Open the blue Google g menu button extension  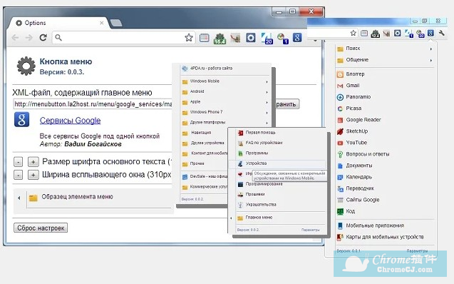click(x=297, y=37)
